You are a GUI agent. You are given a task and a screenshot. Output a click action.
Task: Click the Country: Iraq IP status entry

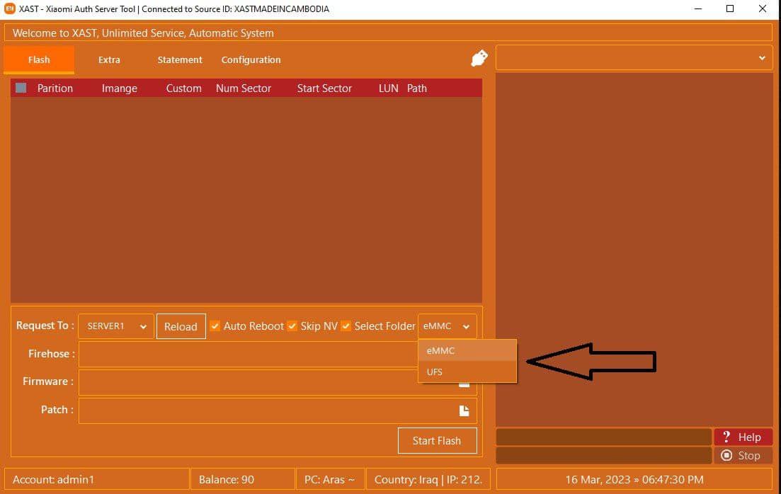(x=428, y=480)
